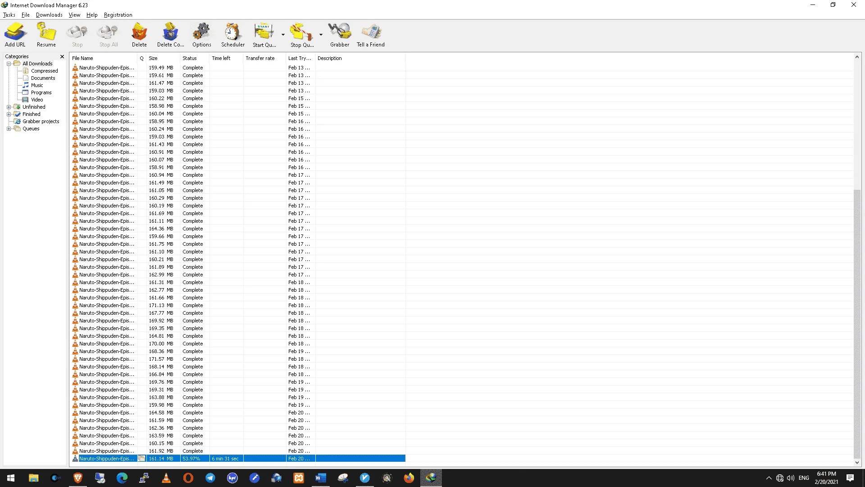Open the Windows notification center
The width and height of the screenshot is (865, 487).
850,478
